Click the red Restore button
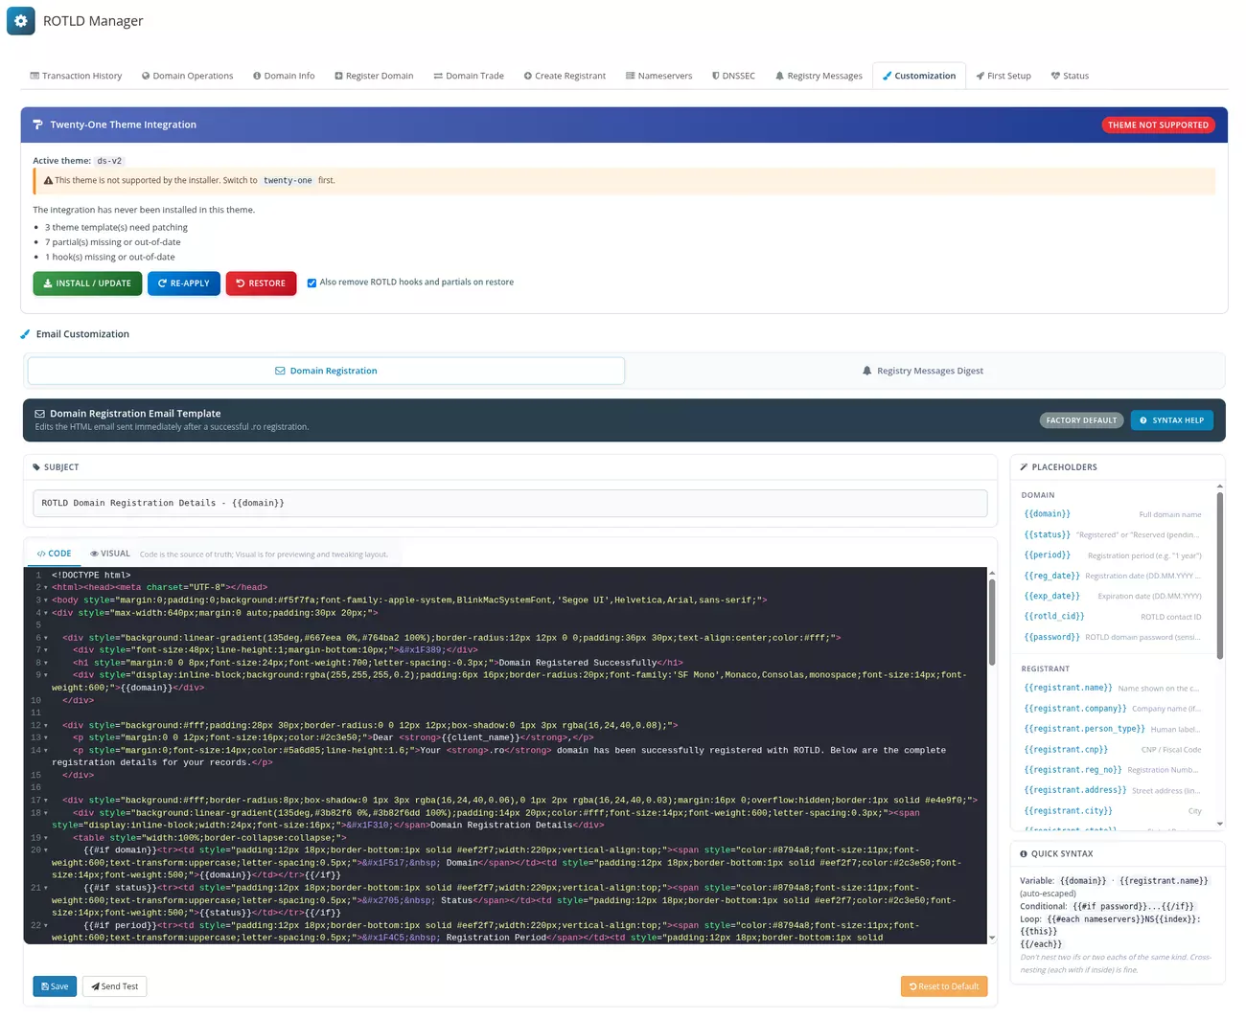 261,283
